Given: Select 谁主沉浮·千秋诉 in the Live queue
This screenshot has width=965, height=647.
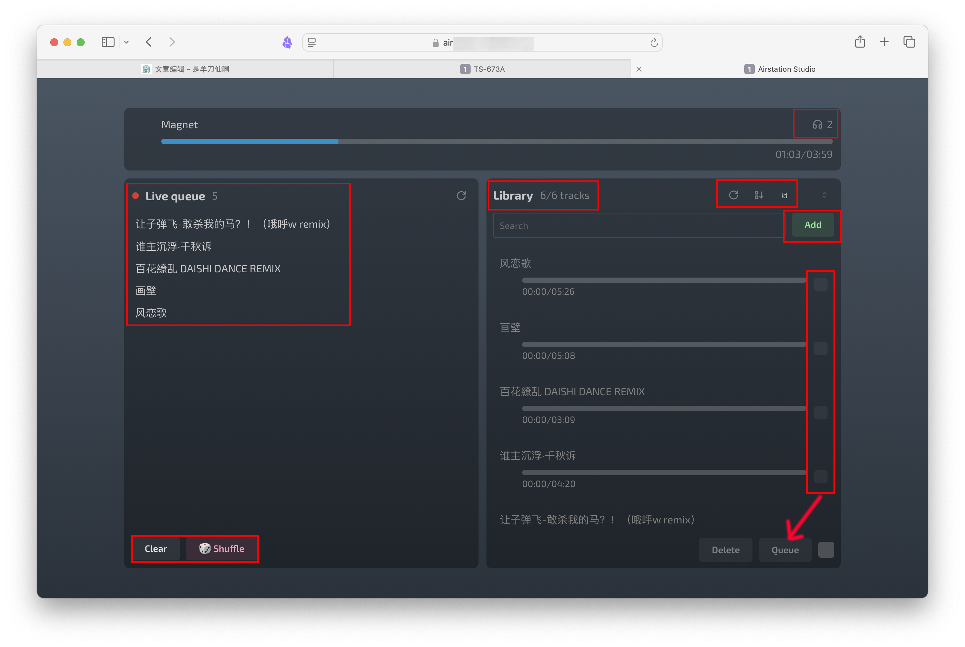Looking at the screenshot, I should point(174,246).
